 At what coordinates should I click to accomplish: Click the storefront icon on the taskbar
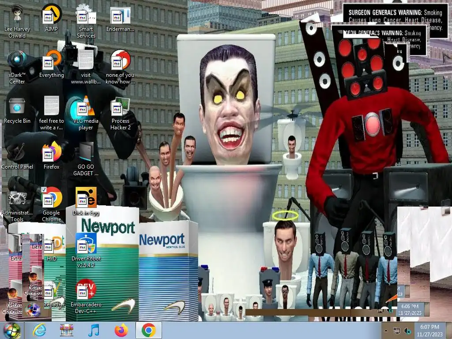[x=67, y=330]
